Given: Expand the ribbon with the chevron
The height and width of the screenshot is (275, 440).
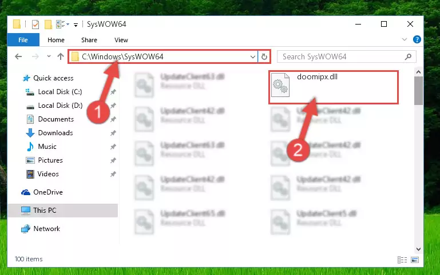Looking at the screenshot, I should coord(405,39).
